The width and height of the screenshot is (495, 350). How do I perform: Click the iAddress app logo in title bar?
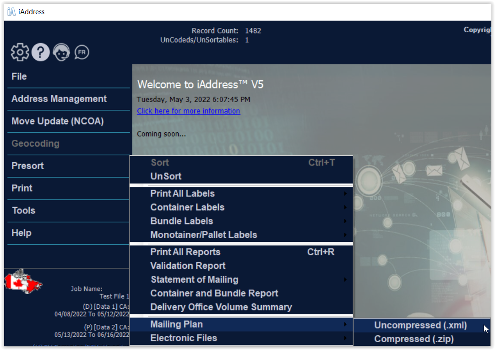(11, 12)
